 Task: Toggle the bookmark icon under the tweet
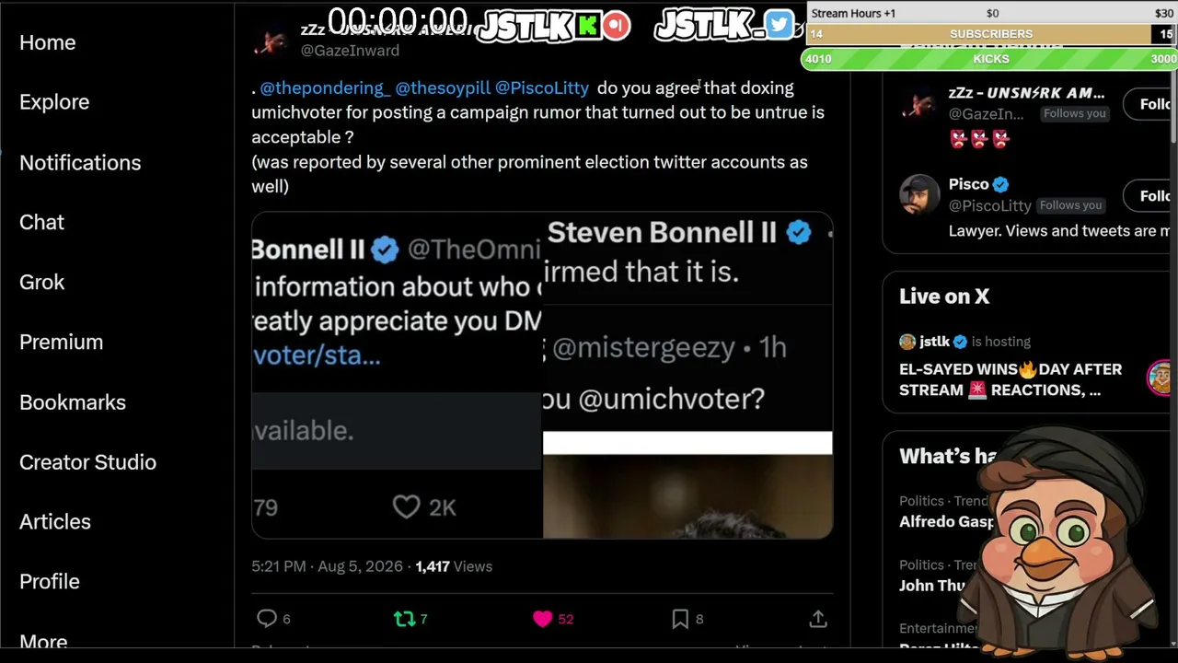click(x=680, y=619)
